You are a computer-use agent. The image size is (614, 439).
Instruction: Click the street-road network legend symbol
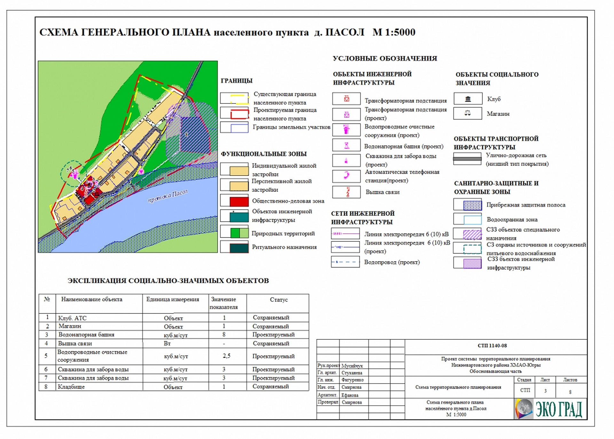(x=467, y=159)
